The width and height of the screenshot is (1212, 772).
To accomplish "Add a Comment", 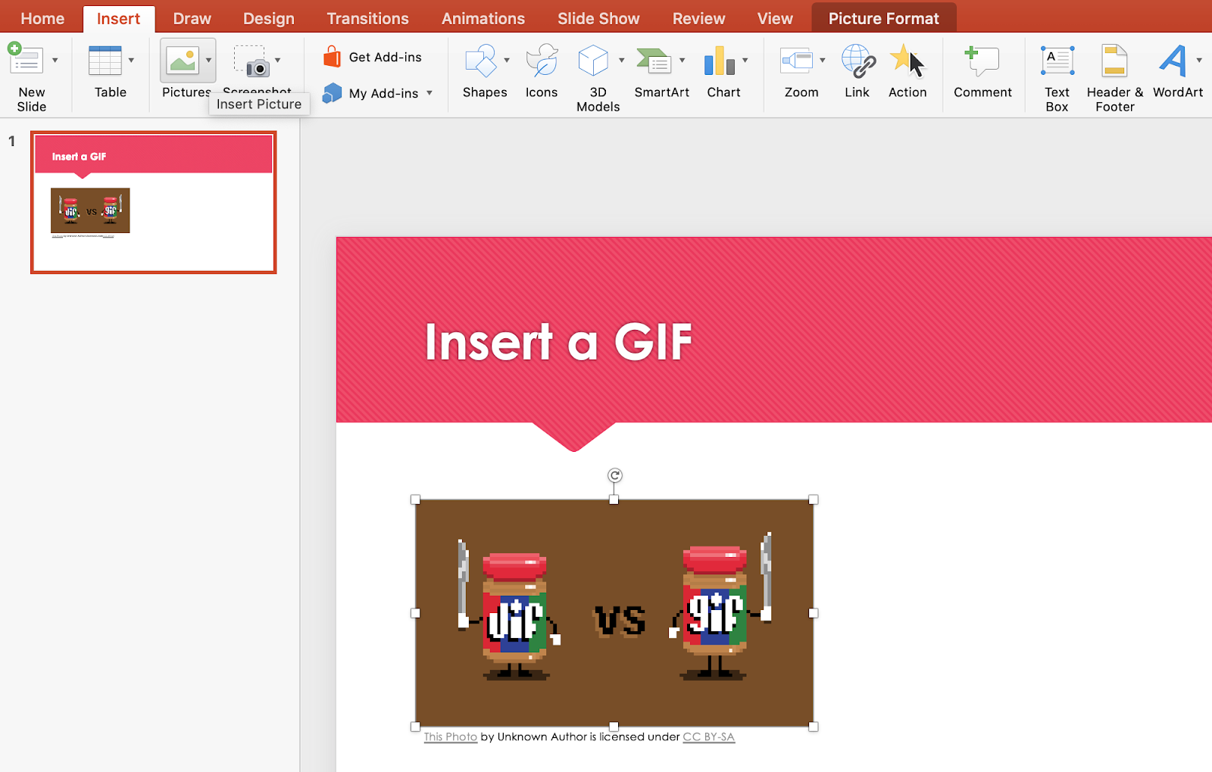I will click(x=982, y=71).
